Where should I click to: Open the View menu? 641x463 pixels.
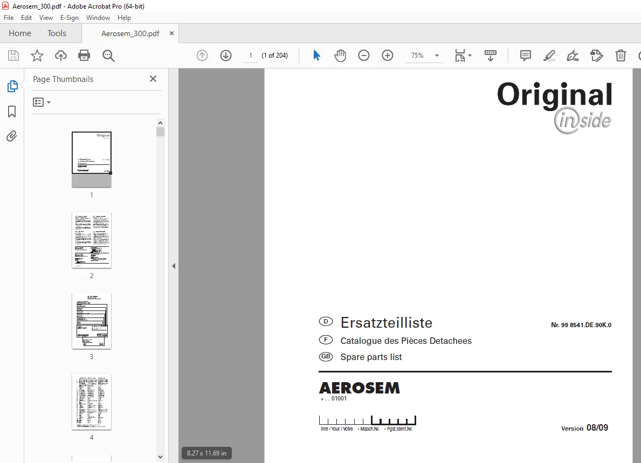click(46, 18)
